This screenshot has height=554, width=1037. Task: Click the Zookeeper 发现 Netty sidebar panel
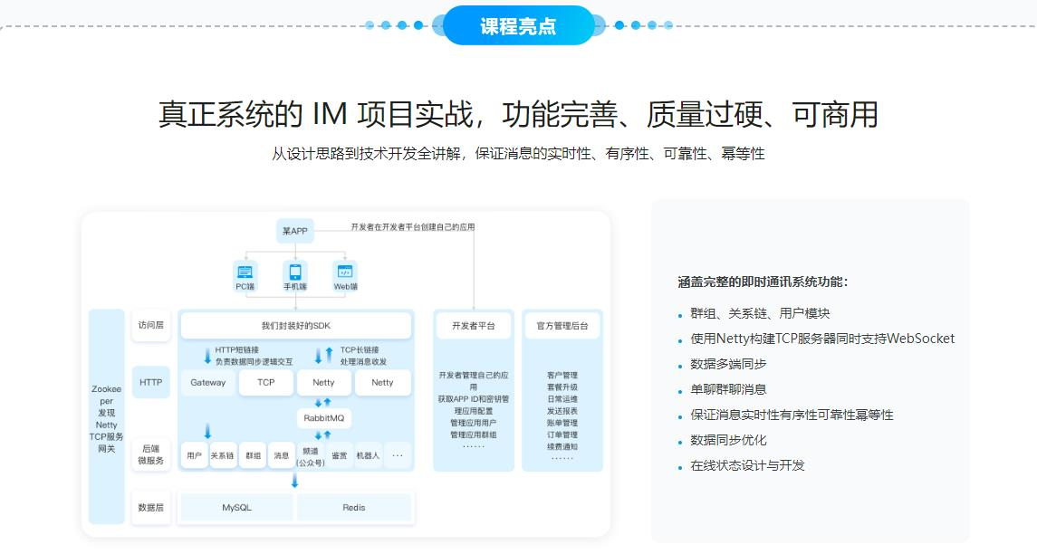[x=106, y=416]
